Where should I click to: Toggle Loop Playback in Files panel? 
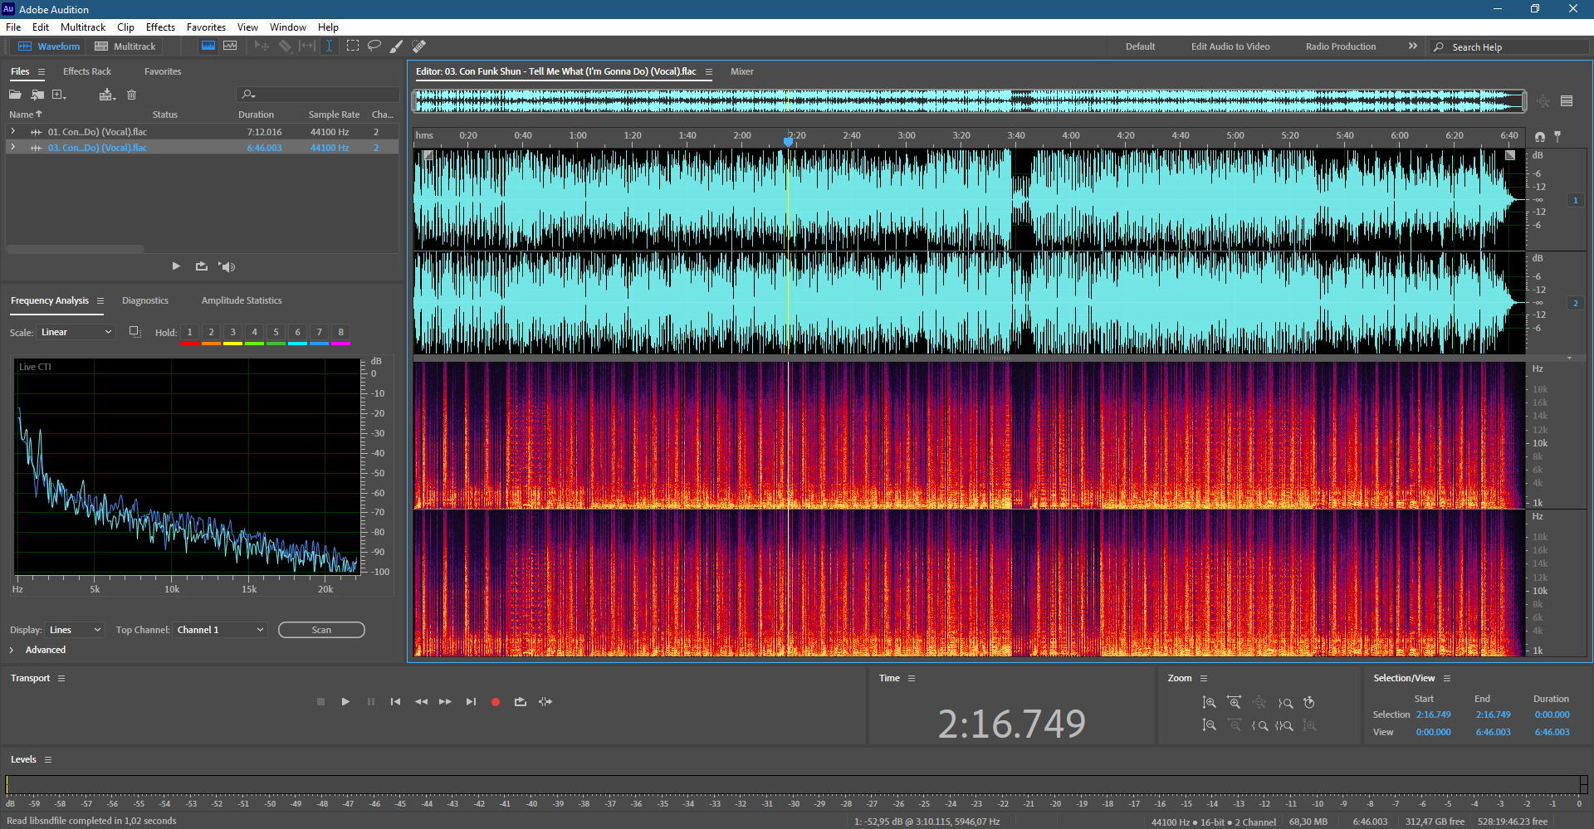[x=201, y=266]
